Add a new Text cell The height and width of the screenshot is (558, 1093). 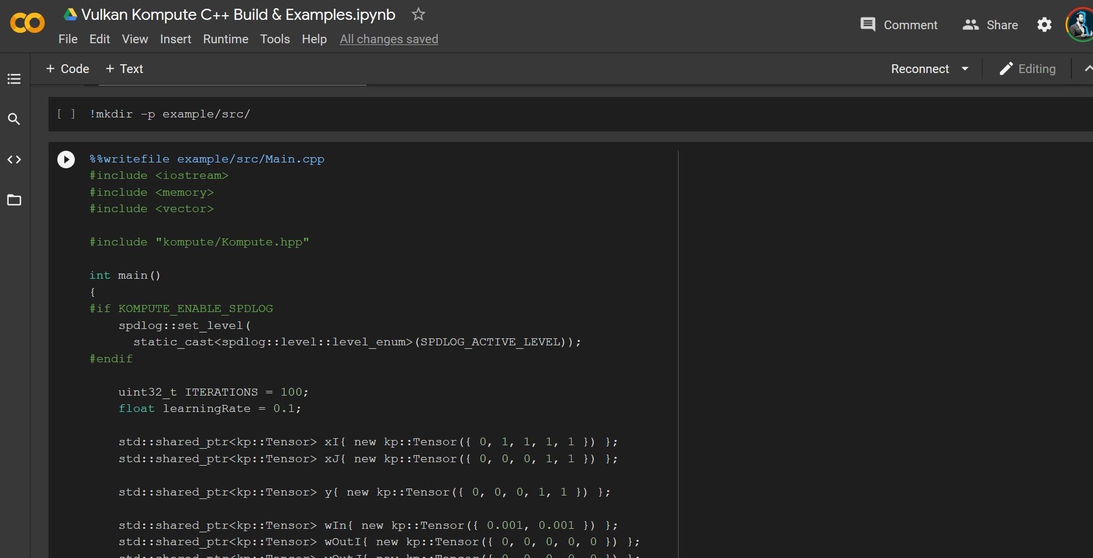point(124,69)
